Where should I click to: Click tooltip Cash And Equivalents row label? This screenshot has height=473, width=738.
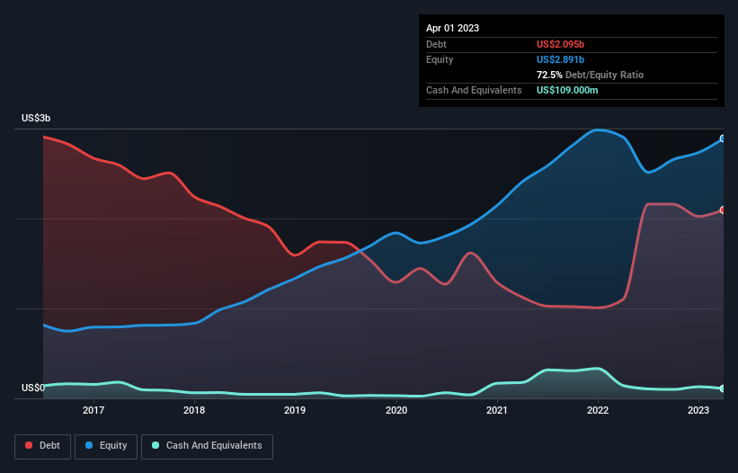point(474,90)
